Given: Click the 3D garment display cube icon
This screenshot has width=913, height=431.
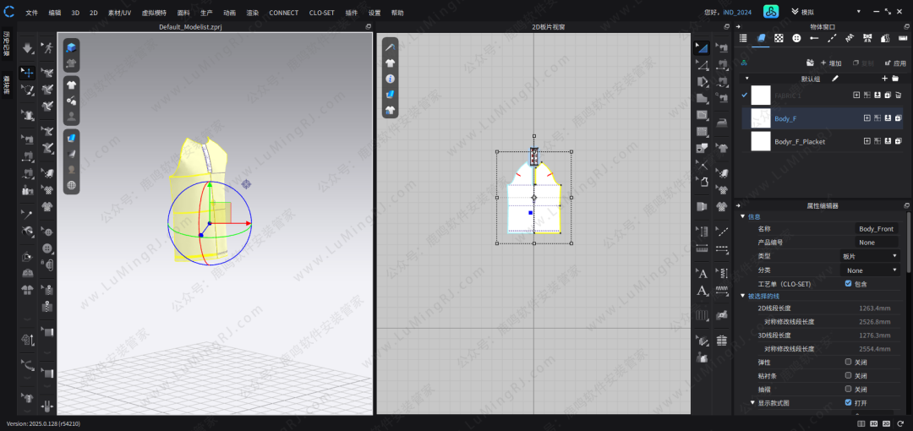Looking at the screenshot, I should tap(72, 47).
